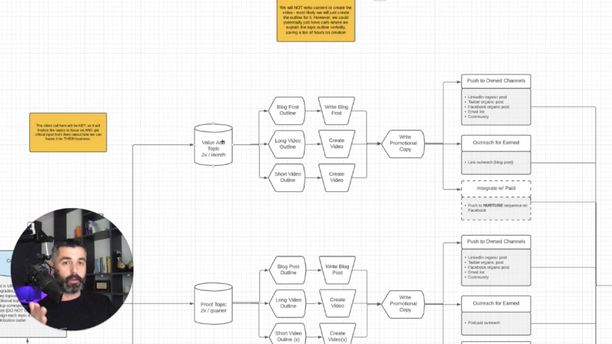Image resolution: width=612 pixels, height=344 pixels.
Task: Select Blog Post Outline in the Value Add flow
Action: click(x=287, y=111)
